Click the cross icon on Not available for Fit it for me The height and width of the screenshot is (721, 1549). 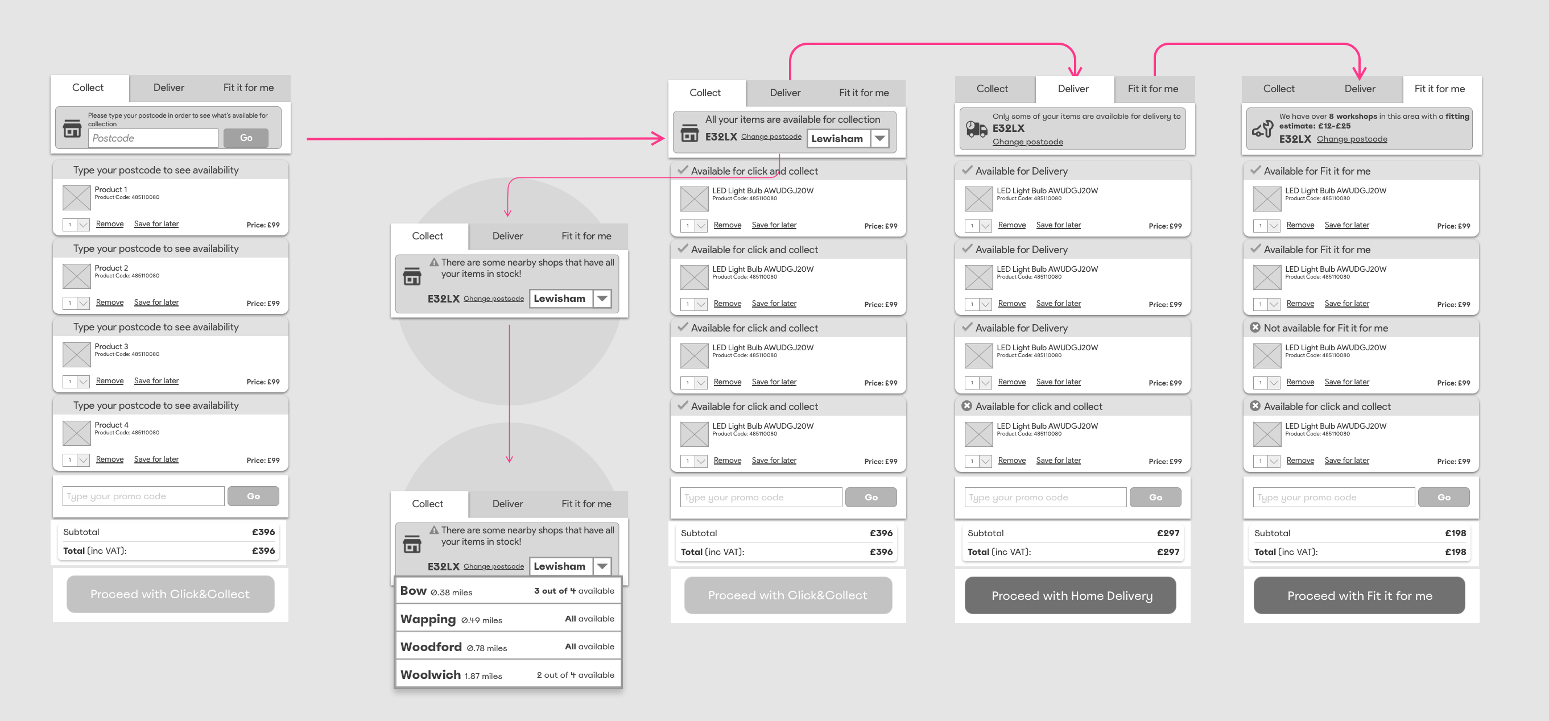pos(1255,328)
